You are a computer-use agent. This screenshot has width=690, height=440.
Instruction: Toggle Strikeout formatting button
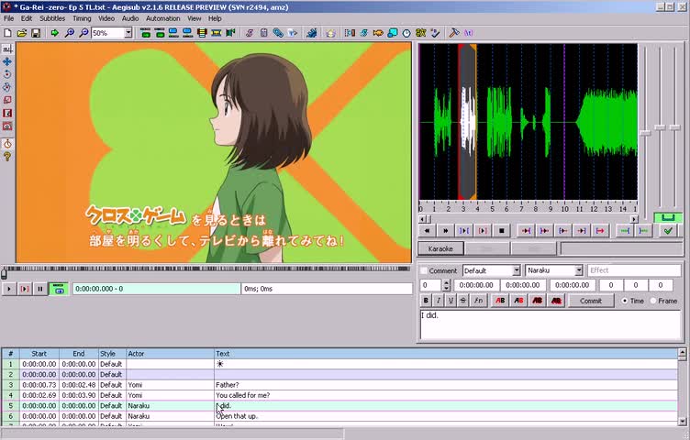(x=463, y=301)
